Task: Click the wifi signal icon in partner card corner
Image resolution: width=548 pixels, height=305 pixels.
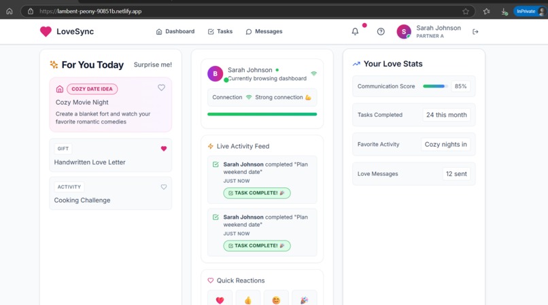Action: 314,73
